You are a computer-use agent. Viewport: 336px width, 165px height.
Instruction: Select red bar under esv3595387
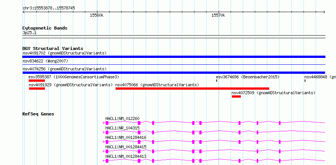point(37,81)
